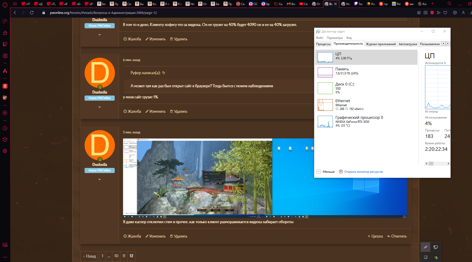Image resolution: width=472 pixels, height=262 pixels.
Task: Click the reply arrow in Руфер quote header
Action: 164,73
